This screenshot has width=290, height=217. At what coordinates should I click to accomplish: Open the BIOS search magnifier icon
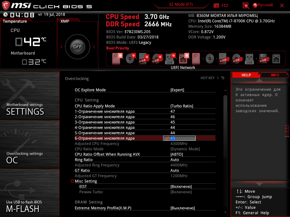(x=246, y=6)
